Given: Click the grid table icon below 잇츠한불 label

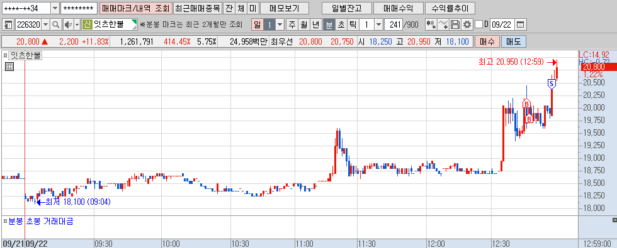Looking at the screenshot, I should [9, 67].
